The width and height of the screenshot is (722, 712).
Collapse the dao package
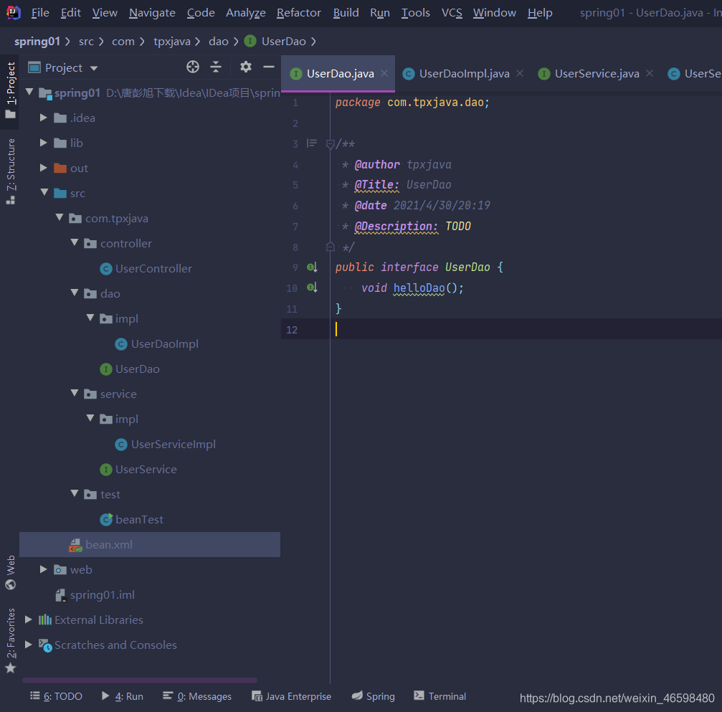point(75,293)
